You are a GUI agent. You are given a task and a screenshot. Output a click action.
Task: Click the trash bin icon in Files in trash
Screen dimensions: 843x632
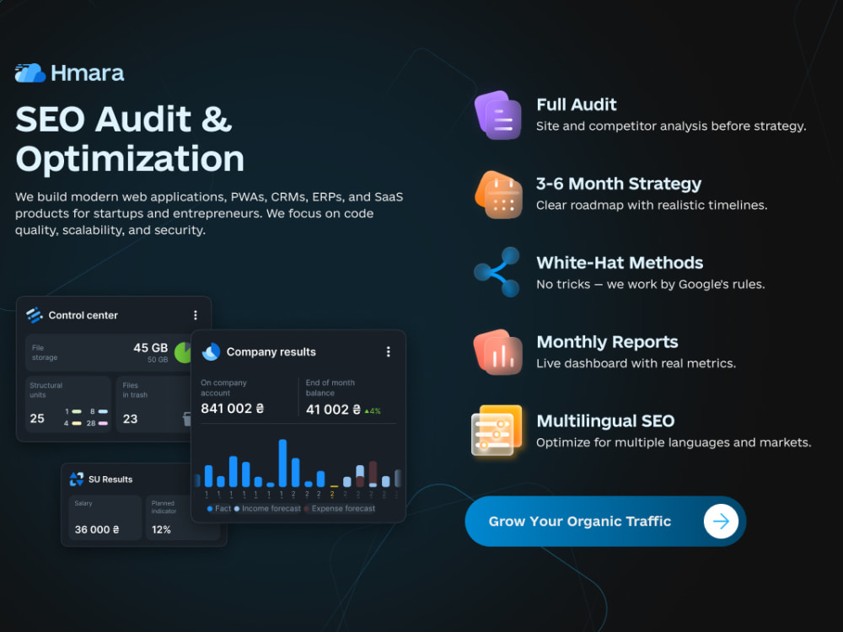(x=187, y=419)
